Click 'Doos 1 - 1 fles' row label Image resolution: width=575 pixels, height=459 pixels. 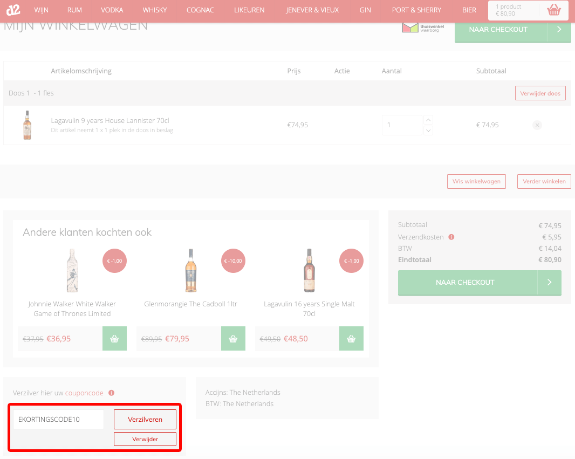(31, 93)
